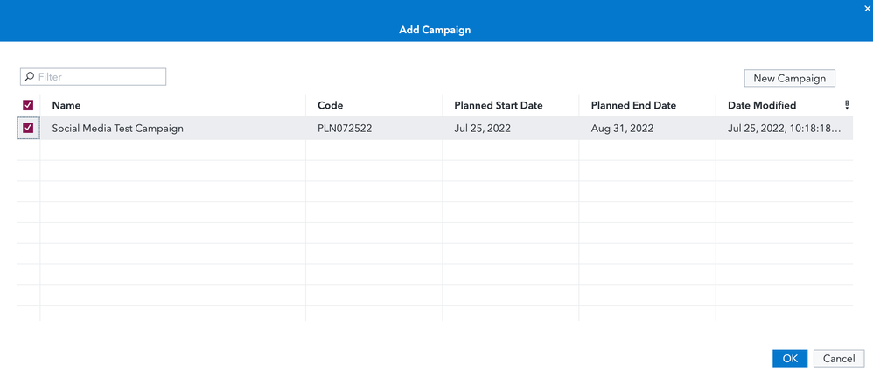Toggle the select-all checkbox in header

(x=28, y=105)
